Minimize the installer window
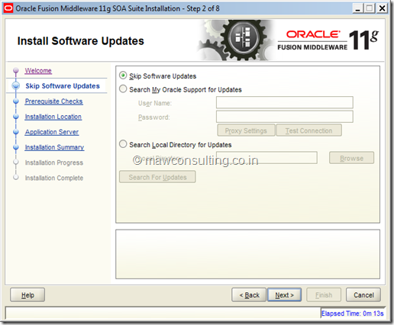The image size is (394, 325). (357, 8)
